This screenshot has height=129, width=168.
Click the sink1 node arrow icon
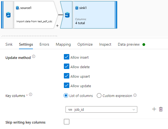67,15
